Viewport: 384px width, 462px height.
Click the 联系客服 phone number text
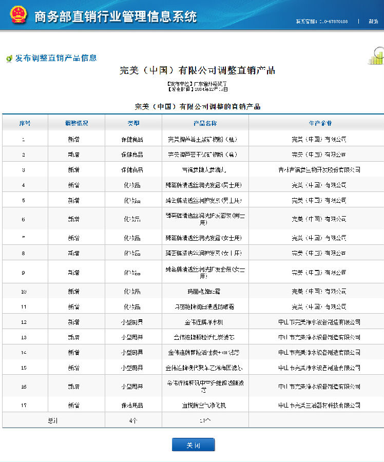click(x=322, y=22)
